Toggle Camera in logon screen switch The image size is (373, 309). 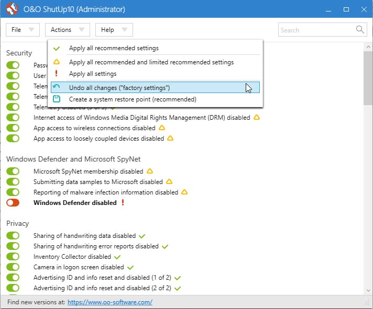(13, 267)
